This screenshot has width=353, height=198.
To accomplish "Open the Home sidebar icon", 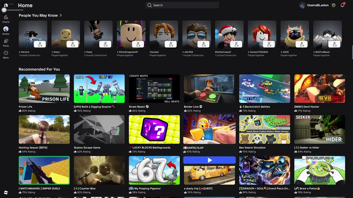I will coord(6,5).
